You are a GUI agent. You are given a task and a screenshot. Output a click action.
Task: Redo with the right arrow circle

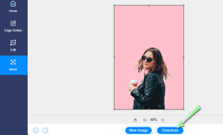tap(45, 130)
